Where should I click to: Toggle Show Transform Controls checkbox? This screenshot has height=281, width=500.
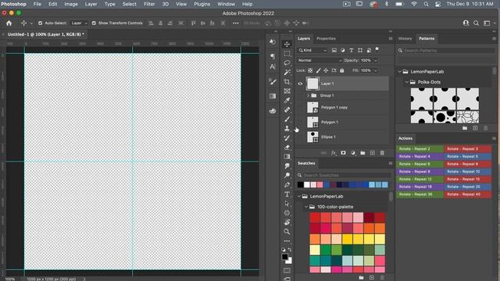tap(94, 23)
